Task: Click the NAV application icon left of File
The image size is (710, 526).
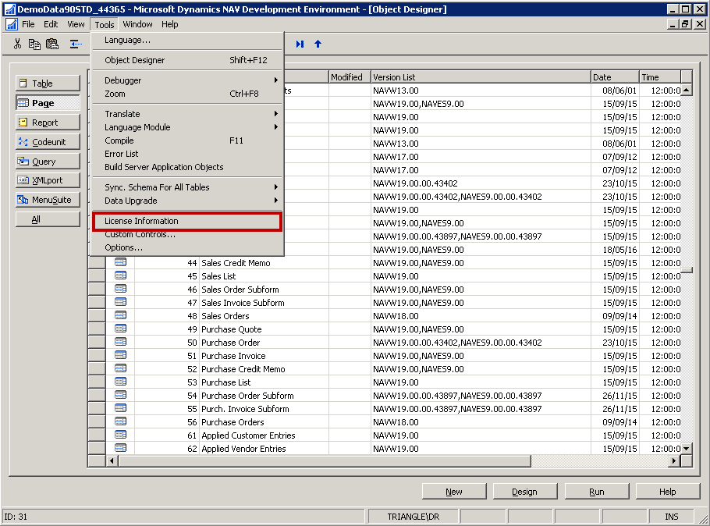Action: coord(11,24)
